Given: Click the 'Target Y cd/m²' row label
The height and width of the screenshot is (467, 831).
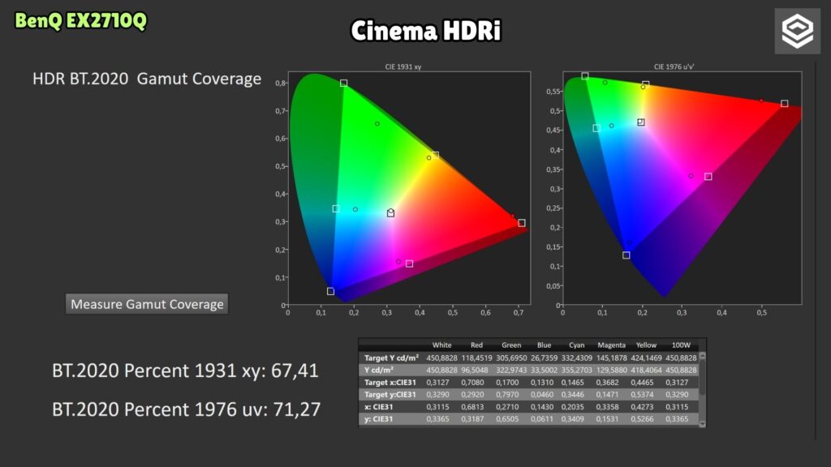Looking at the screenshot, I should tap(391, 358).
